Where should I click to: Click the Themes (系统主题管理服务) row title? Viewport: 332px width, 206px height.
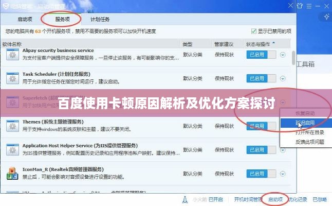coord(53,122)
